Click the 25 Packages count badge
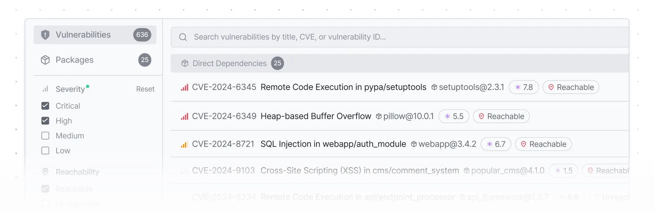 [145, 60]
